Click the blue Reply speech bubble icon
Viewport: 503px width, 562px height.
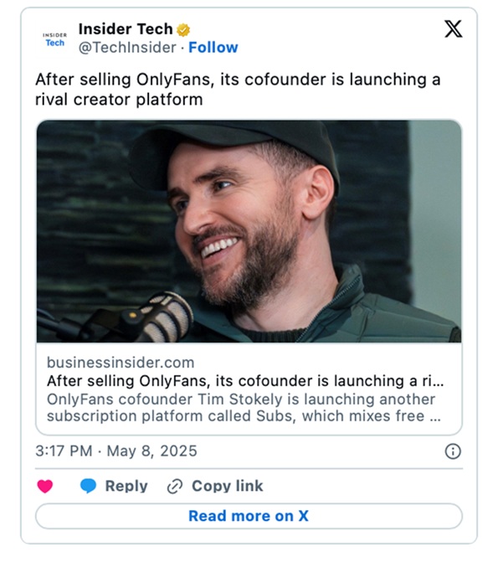click(x=88, y=486)
